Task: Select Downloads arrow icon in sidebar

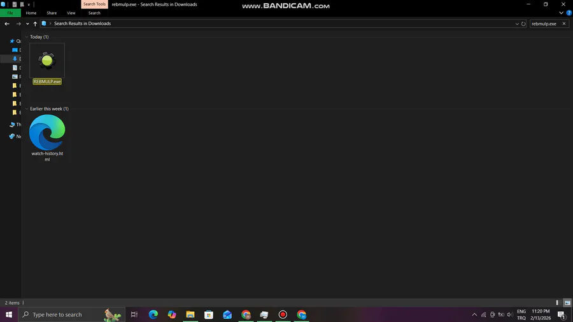Action: pyautogui.click(x=15, y=59)
